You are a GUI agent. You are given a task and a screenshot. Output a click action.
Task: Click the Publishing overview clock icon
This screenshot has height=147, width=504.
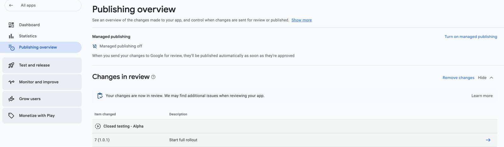pyautogui.click(x=11, y=47)
